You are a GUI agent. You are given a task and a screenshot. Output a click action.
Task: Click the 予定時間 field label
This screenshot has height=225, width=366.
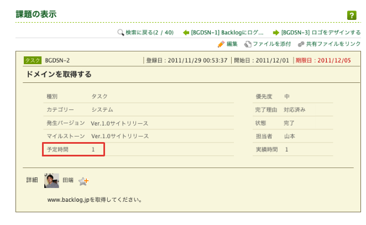(57, 150)
